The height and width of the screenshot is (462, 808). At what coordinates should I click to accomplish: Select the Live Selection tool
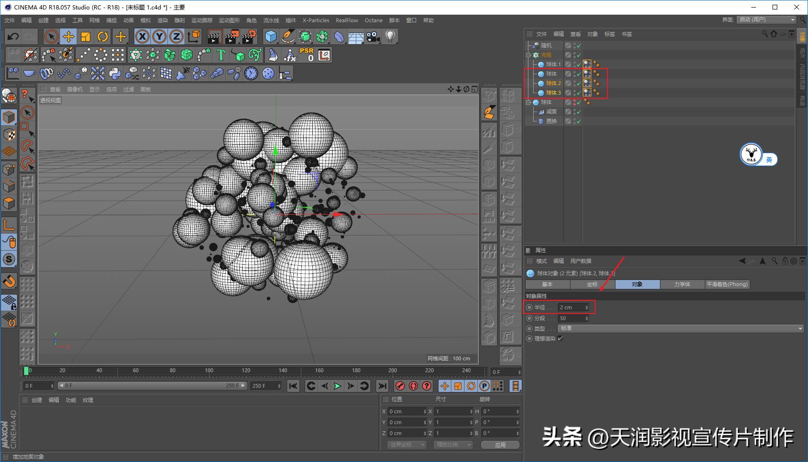tap(51, 36)
